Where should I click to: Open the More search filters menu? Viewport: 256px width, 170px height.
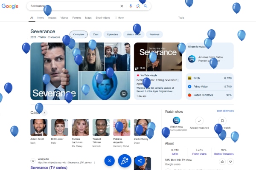click(x=119, y=18)
